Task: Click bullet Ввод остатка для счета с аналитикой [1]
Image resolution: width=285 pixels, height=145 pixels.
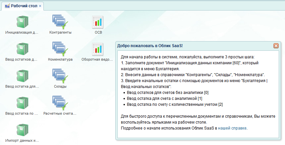Action: (x=164, y=99)
